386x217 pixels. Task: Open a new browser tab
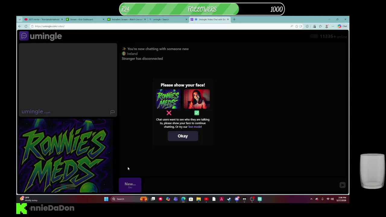(234, 19)
